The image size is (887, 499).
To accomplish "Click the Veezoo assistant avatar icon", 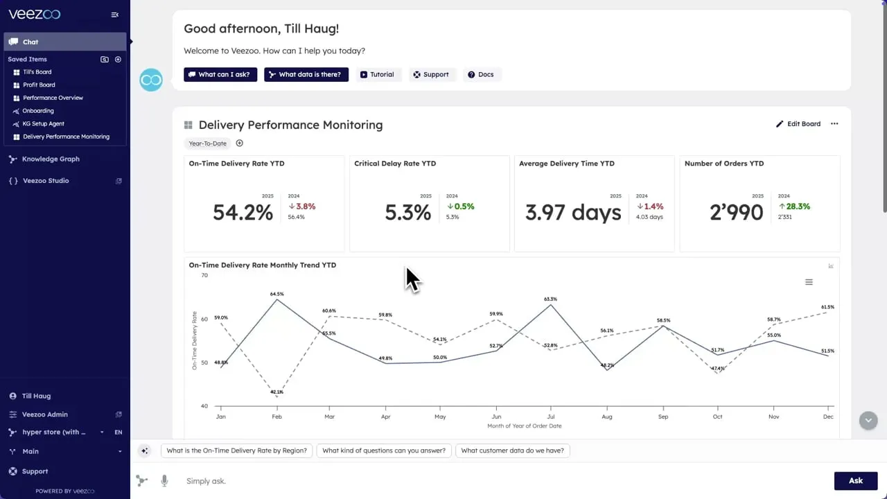I will (x=151, y=80).
